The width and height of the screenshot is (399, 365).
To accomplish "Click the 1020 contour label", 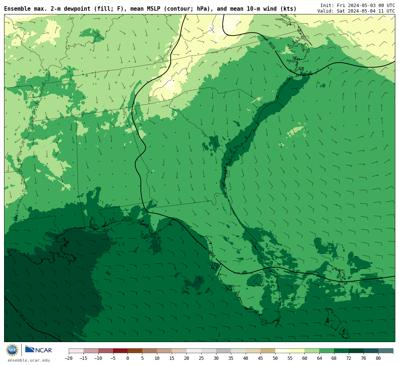I will (272, 45).
